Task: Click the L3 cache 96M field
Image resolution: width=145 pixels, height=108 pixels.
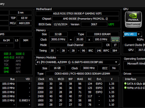Action: pos(26,43)
